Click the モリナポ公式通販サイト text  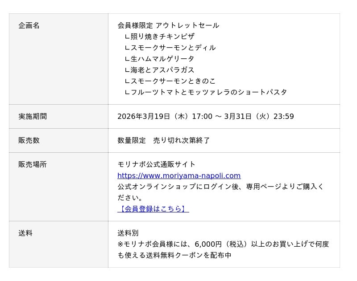[x=156, y=164]
